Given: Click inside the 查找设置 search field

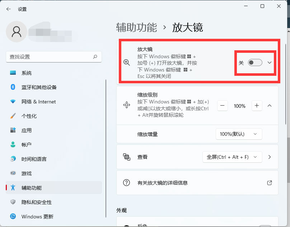Looking at the screenshot, I should tap(54, 57).
